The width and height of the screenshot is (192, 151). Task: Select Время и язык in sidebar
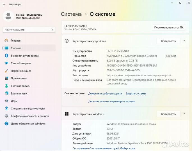[x=19, y=93]
